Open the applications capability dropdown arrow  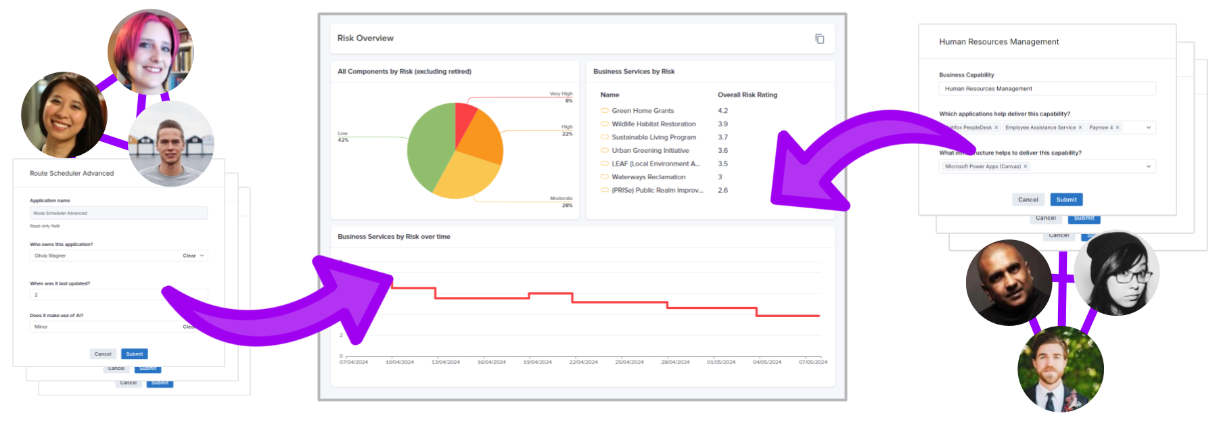click(x=1148, y=128)
